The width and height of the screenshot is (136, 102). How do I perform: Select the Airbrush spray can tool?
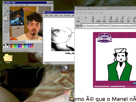(x=5, y=21)
